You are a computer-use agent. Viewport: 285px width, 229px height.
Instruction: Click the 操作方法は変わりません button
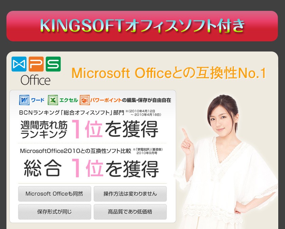point(130,194)
